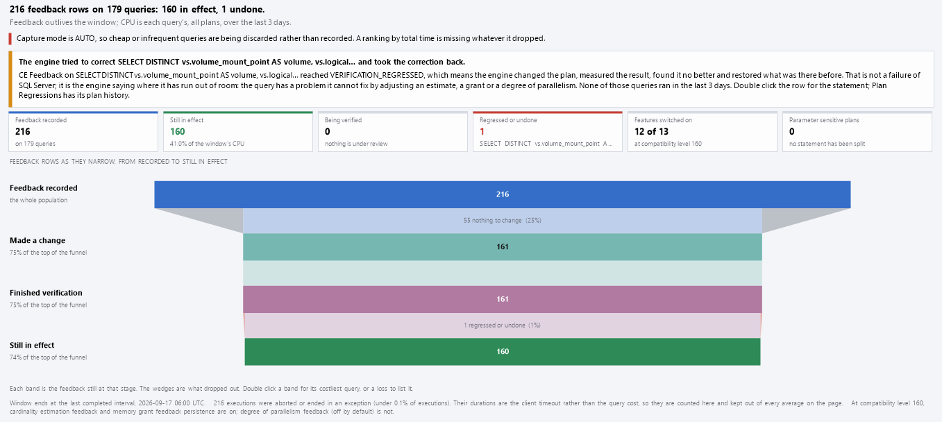The width and height of the screenshot is (942, 422).
Task: Click the 'Finished verification' funnel stage label
Action: click(x=46, y=293)
